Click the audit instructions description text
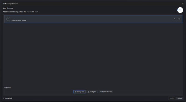The width and height of the screenshot is (186, 102). click(21, 12)
